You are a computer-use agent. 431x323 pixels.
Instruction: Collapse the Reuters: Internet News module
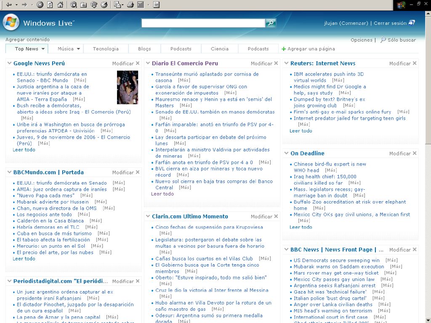pos(286,63)
